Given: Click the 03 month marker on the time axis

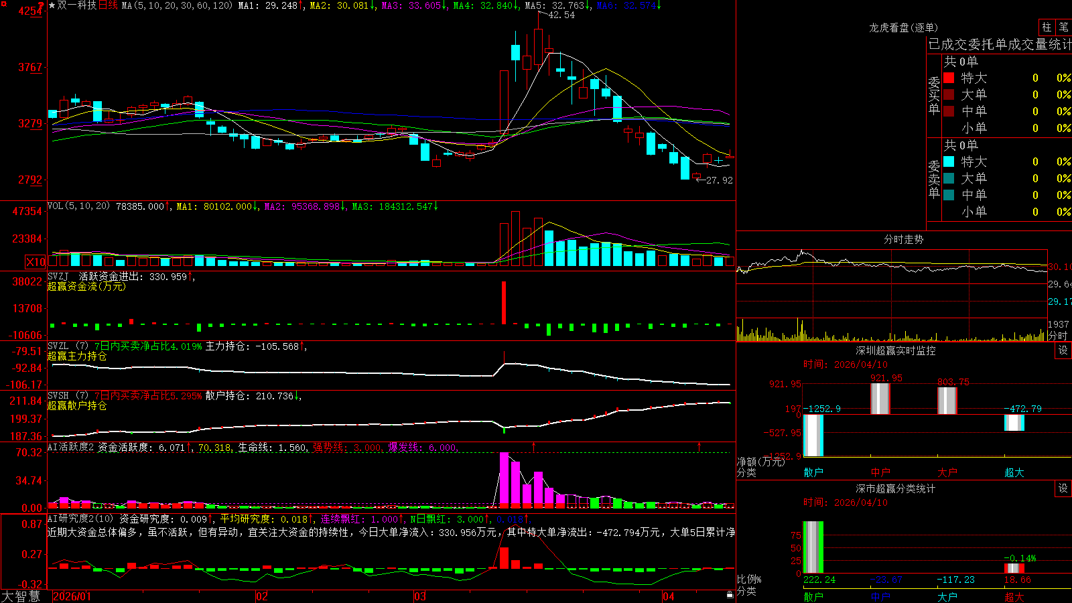Looking at the screenshot, I should coord(420,596).
